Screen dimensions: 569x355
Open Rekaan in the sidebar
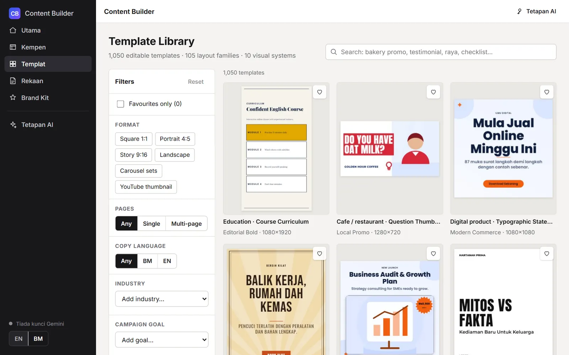[48, 81]
